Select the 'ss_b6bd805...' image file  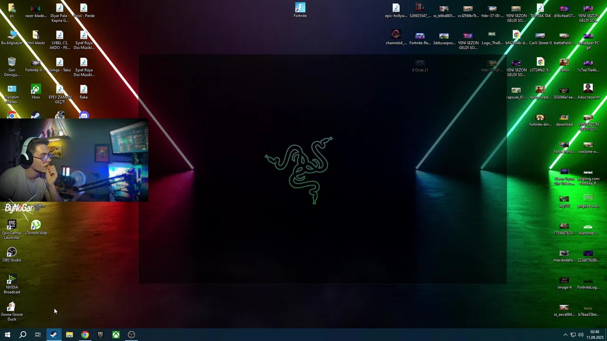pyautogui.click(x=444, y=10)
